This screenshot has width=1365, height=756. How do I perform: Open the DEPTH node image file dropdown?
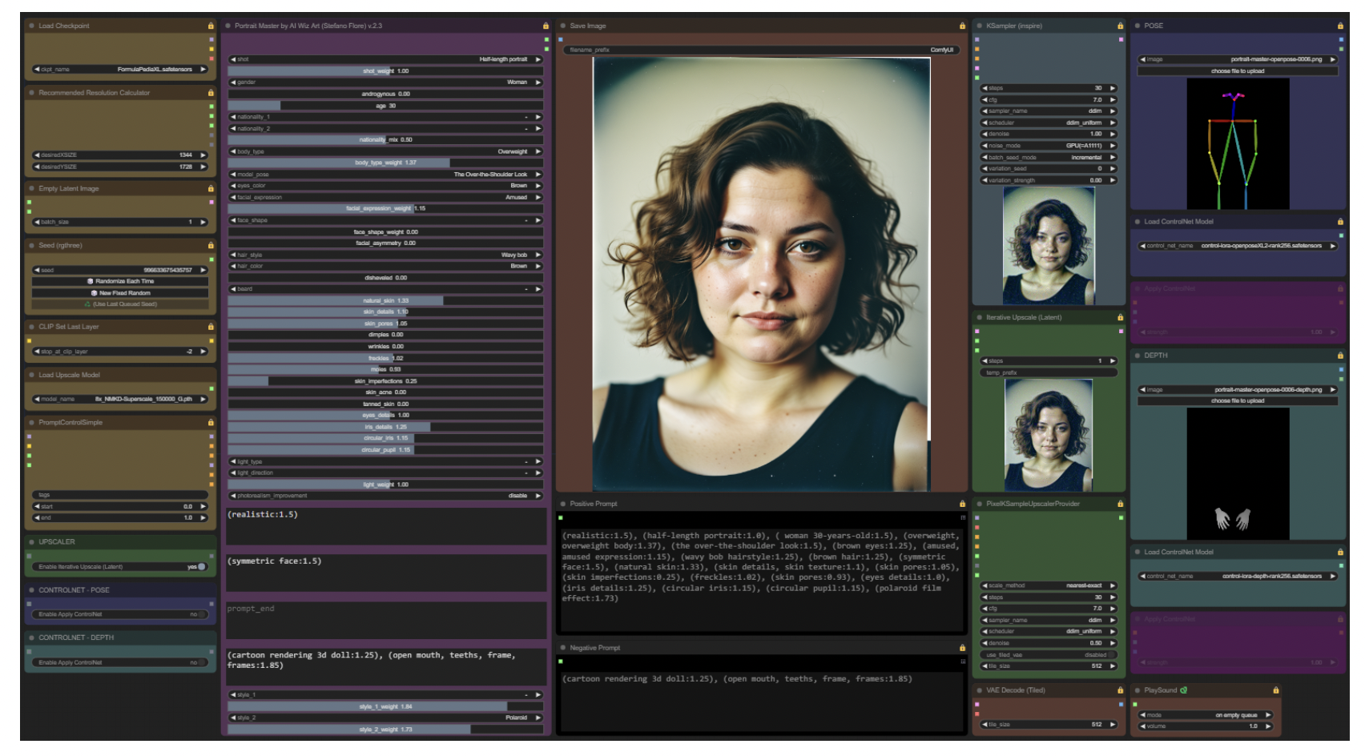pyautogui.click(x=1238, y=389)
